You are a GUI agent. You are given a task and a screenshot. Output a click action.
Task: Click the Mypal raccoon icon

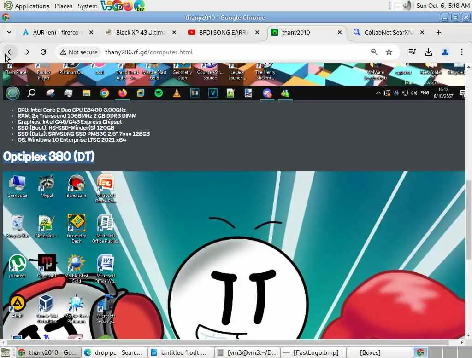tap(47, 187)
